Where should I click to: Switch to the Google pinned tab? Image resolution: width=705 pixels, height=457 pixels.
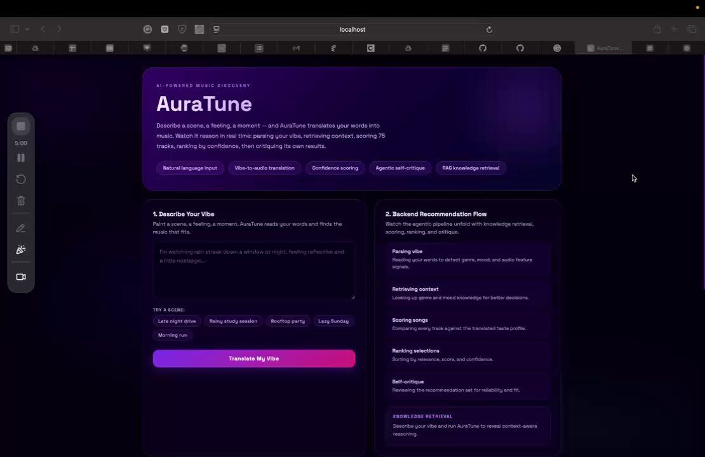557,48
